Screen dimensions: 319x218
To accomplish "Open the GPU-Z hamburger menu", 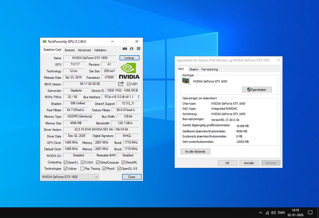I will coord(139,49).
